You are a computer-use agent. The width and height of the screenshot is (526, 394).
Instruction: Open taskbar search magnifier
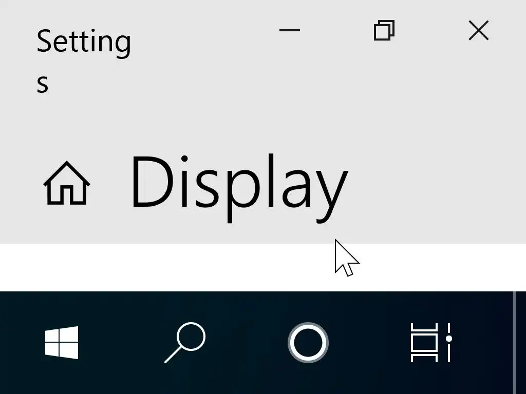185,342
